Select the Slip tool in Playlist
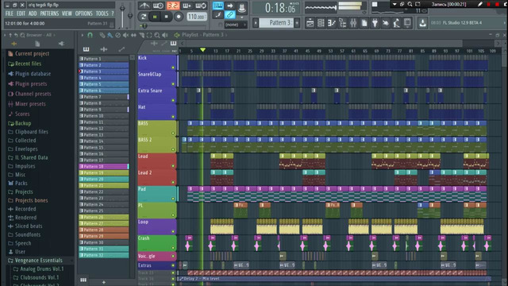This screenshot has width=508, height=286. (x=133, y=35)
